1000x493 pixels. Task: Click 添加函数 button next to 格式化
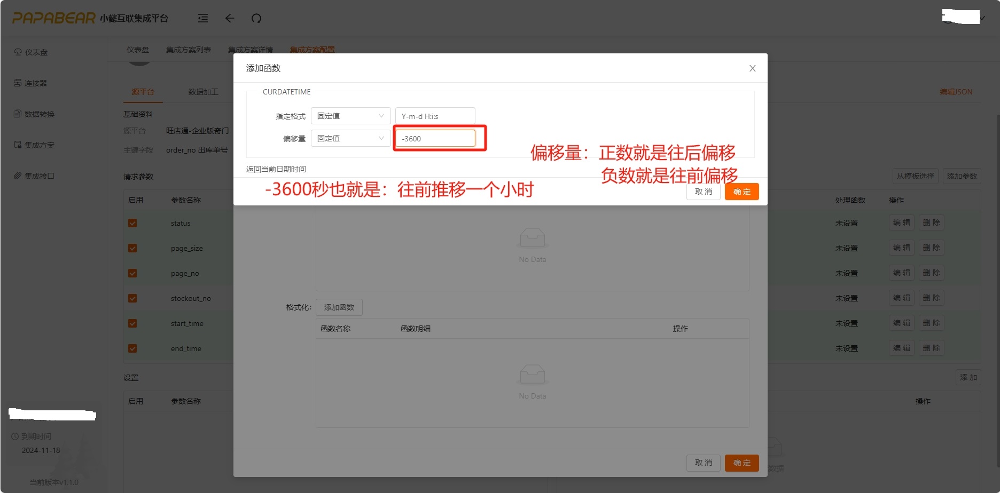tap(339, 307)
